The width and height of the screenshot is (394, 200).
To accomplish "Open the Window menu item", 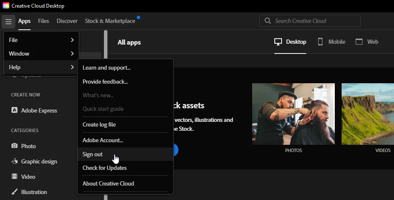I will coord(41,54).
